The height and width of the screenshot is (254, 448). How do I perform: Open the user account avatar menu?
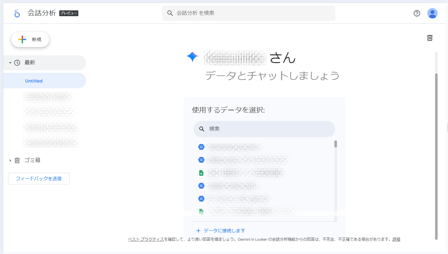pos(432,13)
